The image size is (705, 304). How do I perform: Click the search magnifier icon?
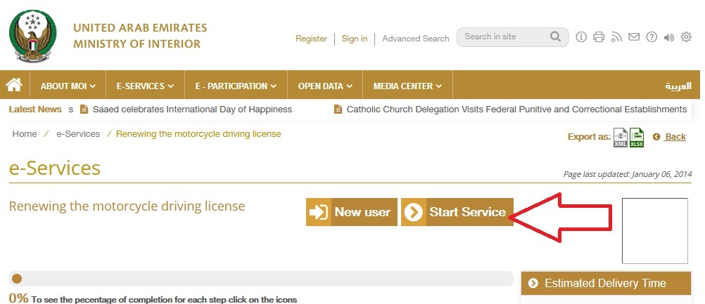(x=555, y=37)
